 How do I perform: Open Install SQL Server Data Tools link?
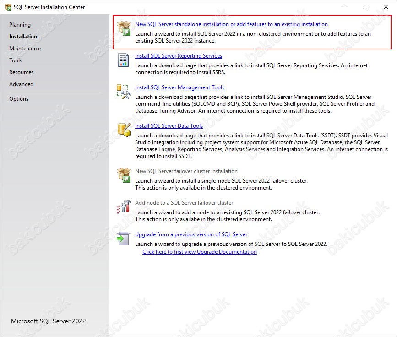coord(169,126)
